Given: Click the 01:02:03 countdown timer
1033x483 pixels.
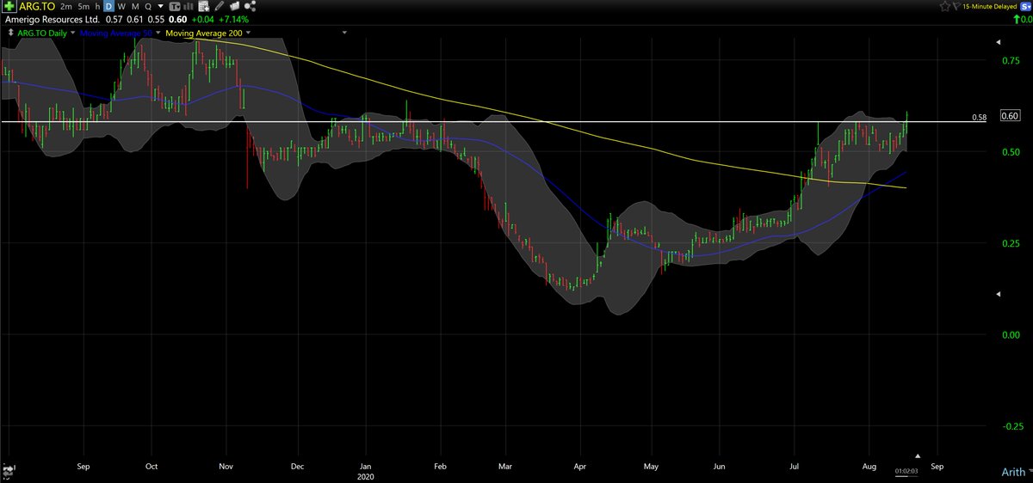Looking at the screenshot, I should (906, 471).
